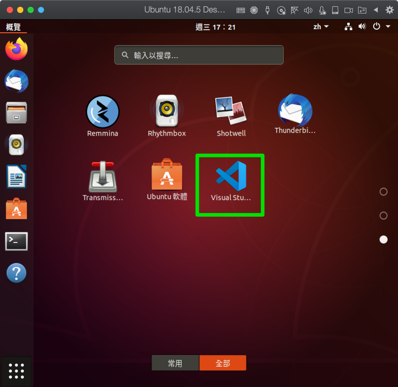The width and height of the screenshot is (398, 387).
Task: Click the VM keyboard icon in the title bar
Action: click(x=241, y=10)
